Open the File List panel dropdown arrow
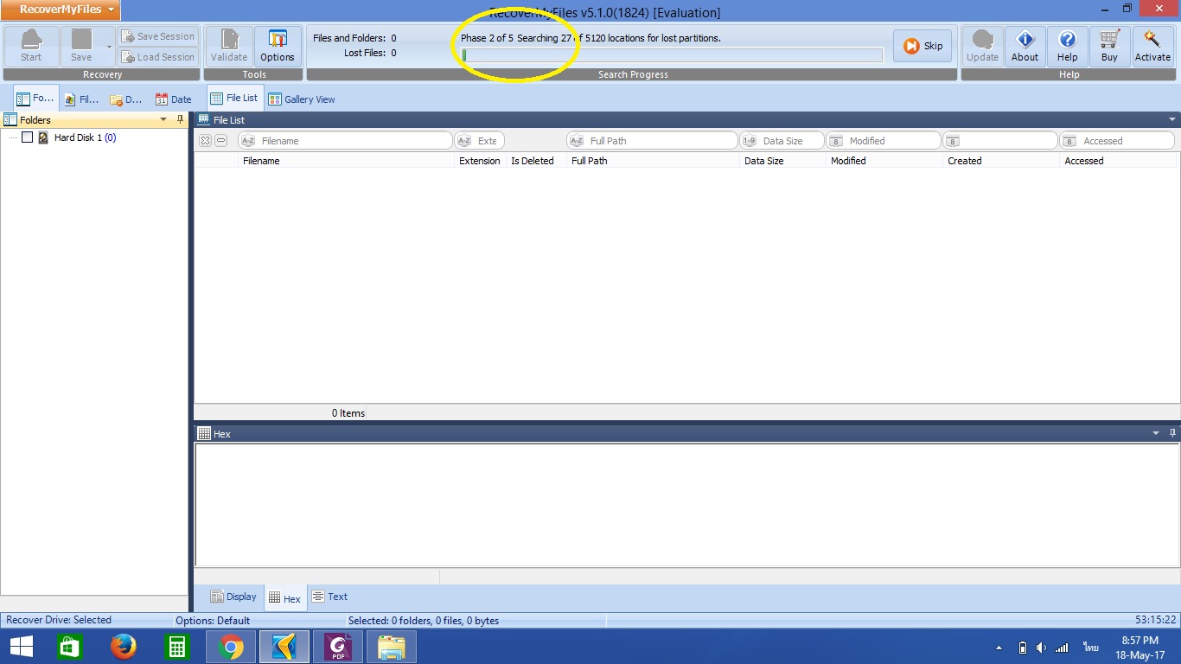1181x664 pixels. click(1172, 119)
